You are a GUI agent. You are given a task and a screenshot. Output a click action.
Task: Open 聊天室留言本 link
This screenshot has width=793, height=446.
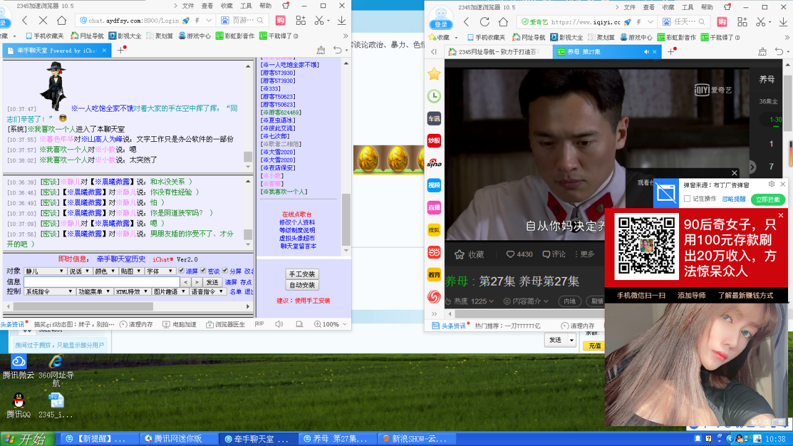click(298, 246)
